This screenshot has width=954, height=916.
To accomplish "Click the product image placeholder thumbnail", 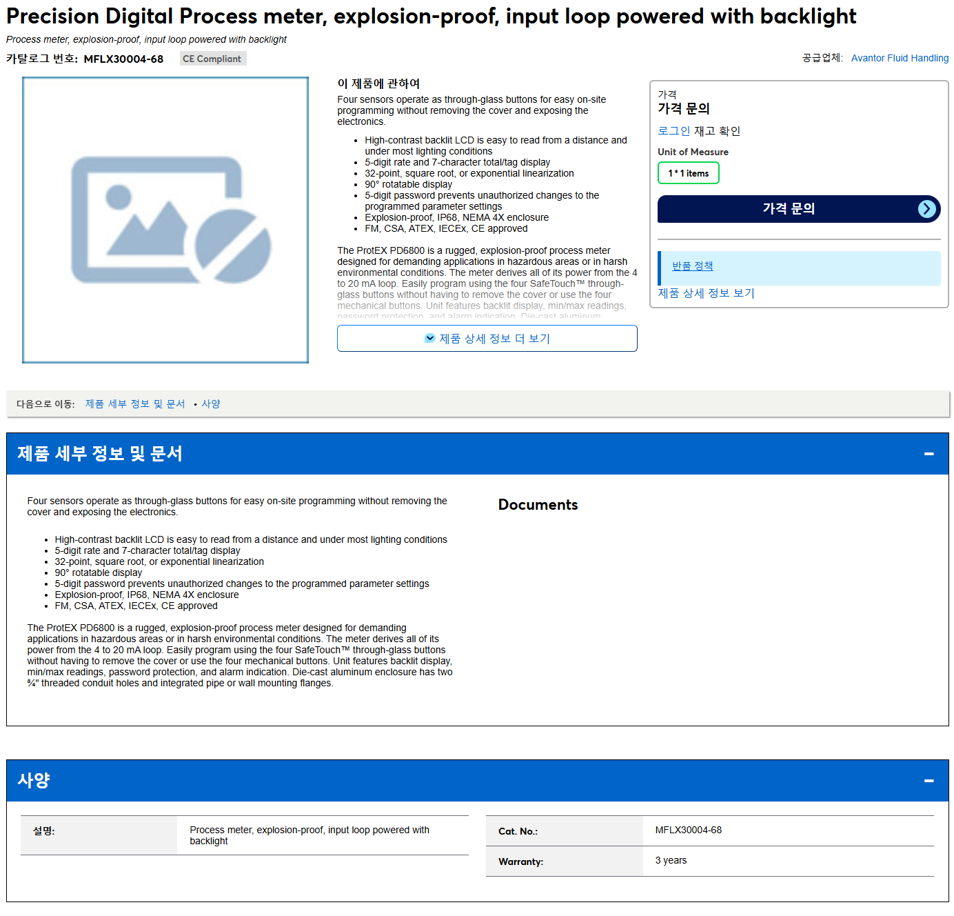I will coord(165,220).
